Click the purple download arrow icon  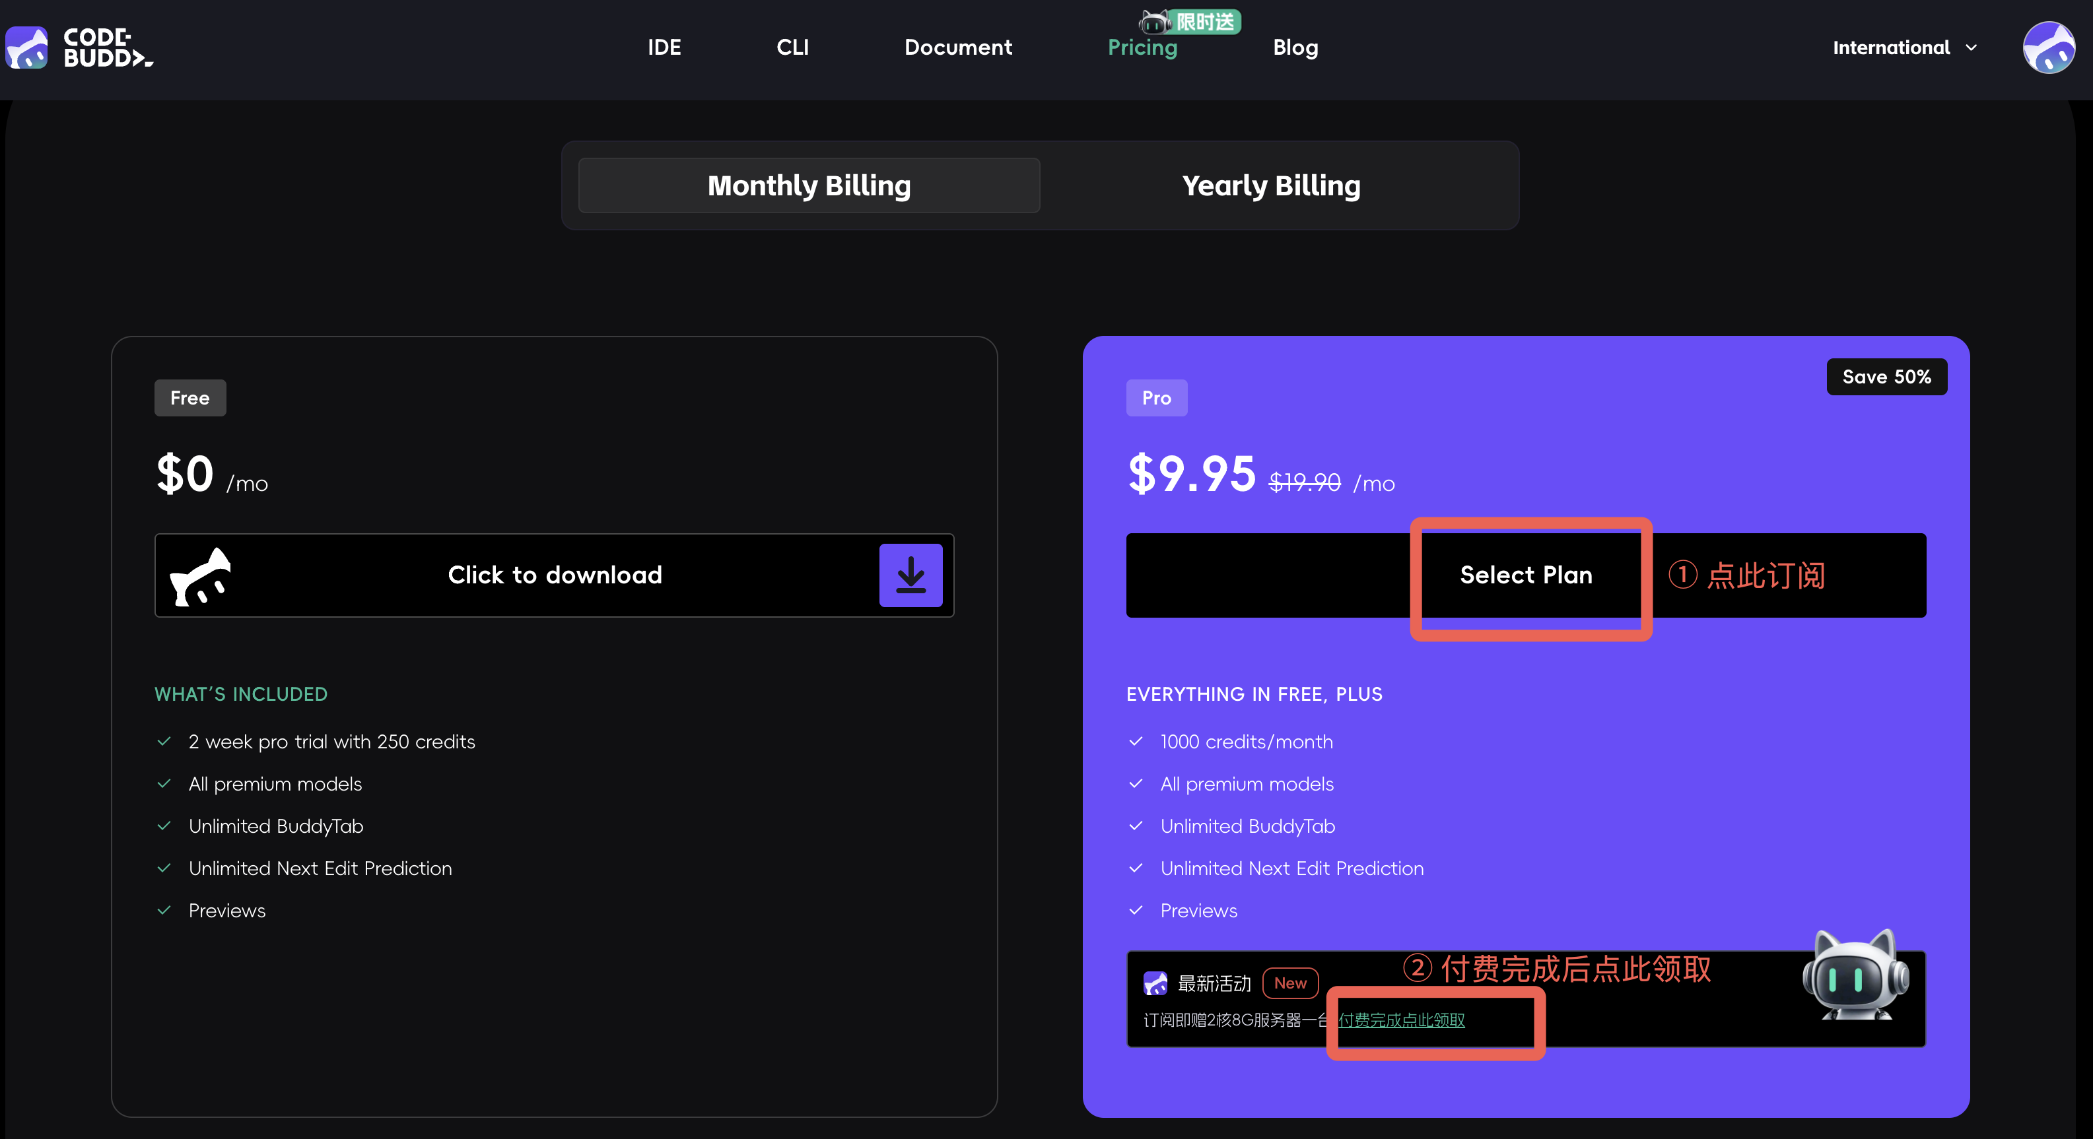pyautogui.click(x=910, y=575)
